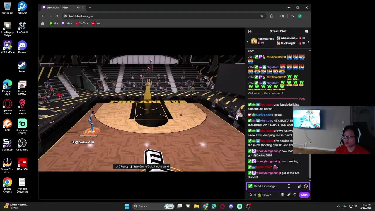
Task: Click Darius_GBN username in chat
Action: [264, 115]
